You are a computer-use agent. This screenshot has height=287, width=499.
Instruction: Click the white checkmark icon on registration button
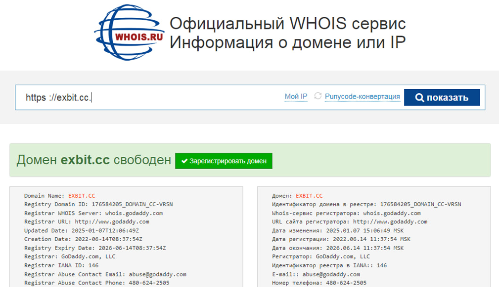[183, 161]
